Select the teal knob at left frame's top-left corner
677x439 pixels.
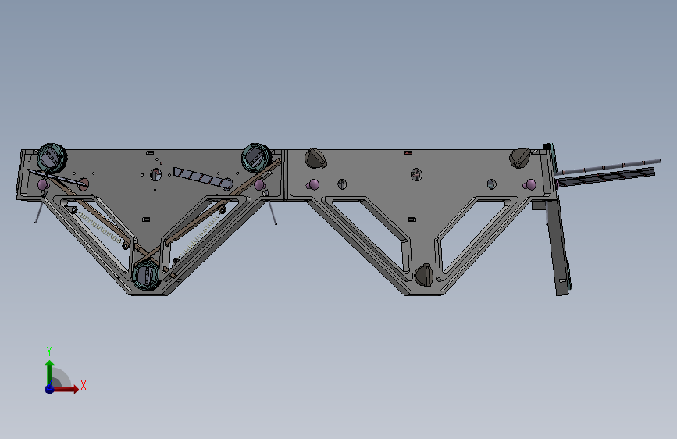52,158
